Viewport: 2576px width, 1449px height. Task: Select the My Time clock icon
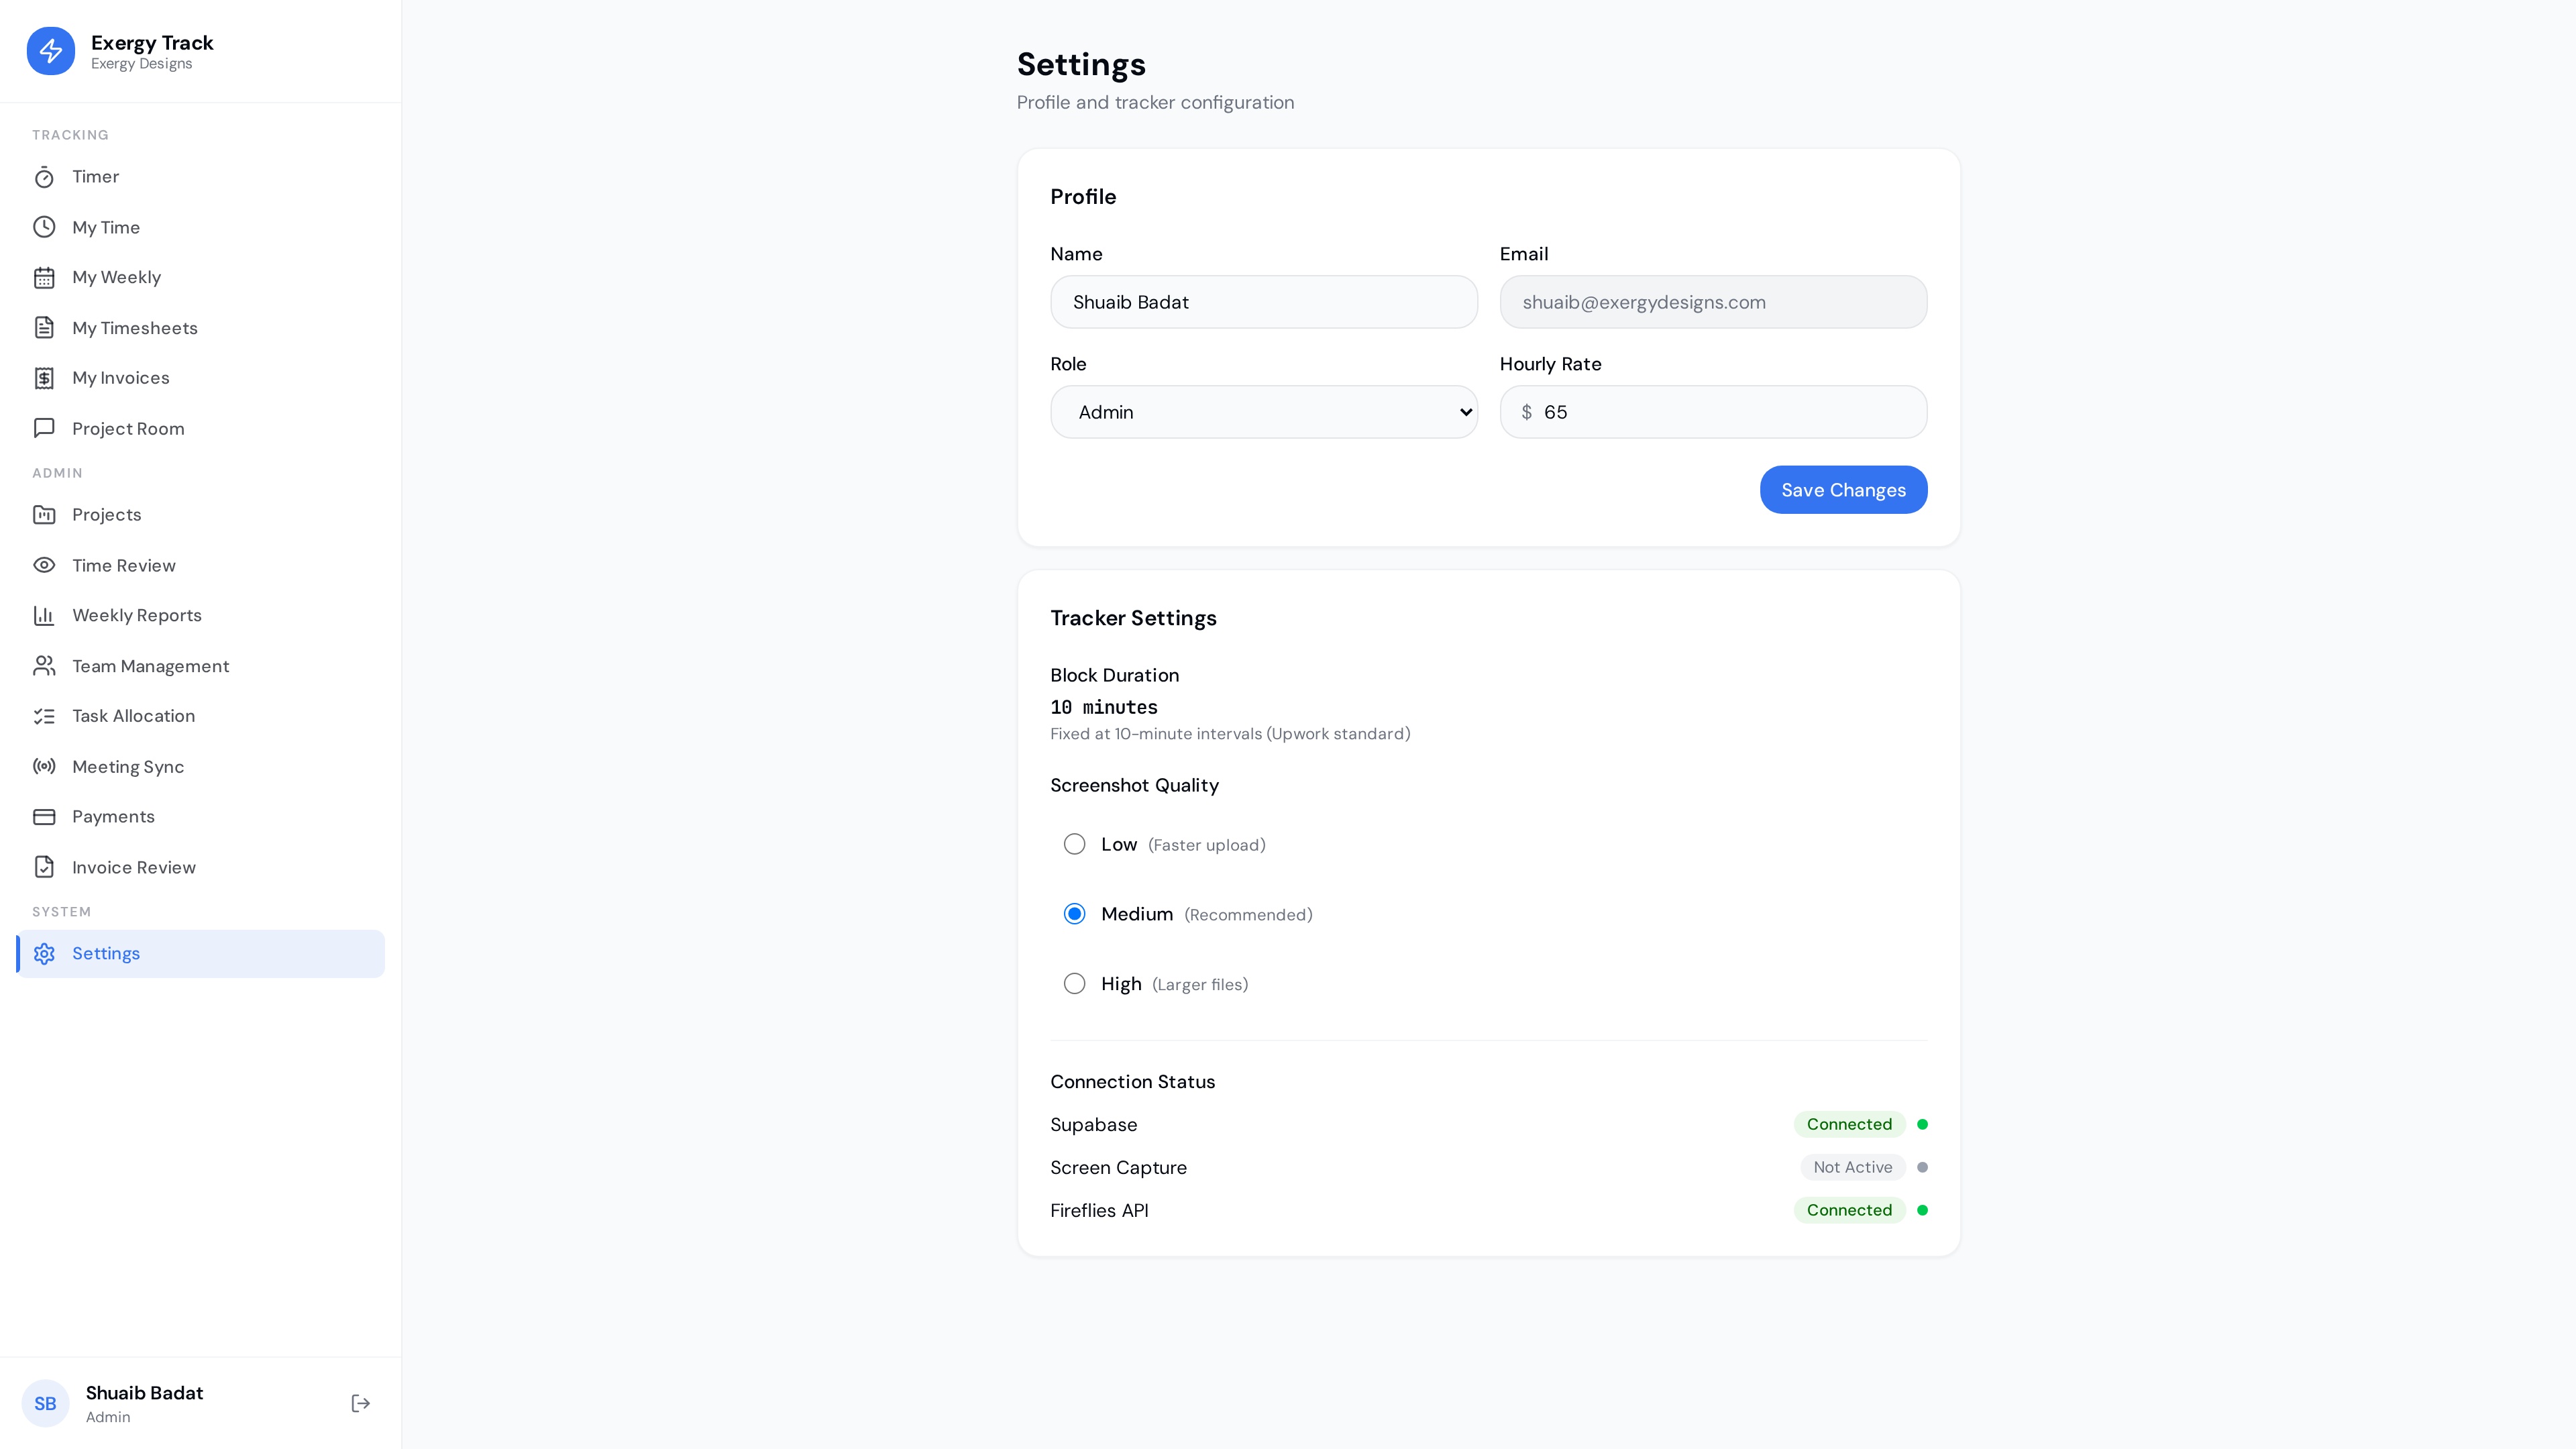tap(44, 227)
